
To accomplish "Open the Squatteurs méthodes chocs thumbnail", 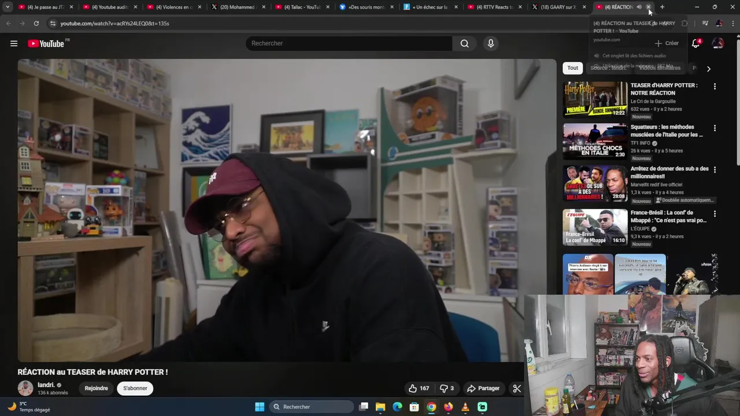I will tap(595, 141).
